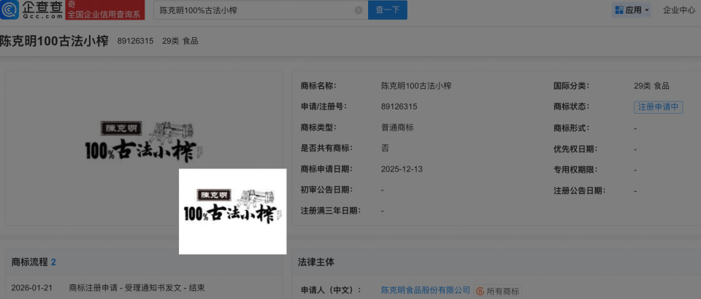Select the 是否共有商标 value 否
Viewport: 701px width, 299px height.
385,148
